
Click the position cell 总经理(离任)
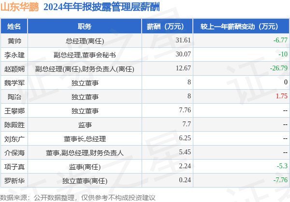pos(85,41)
